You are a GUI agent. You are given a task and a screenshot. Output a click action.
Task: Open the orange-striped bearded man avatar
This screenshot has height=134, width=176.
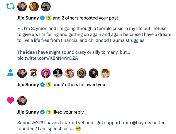(x=70, y=73)
